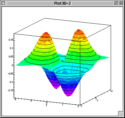
Task: Click the 0 tick label on x axis
Action: pos(96,98)
